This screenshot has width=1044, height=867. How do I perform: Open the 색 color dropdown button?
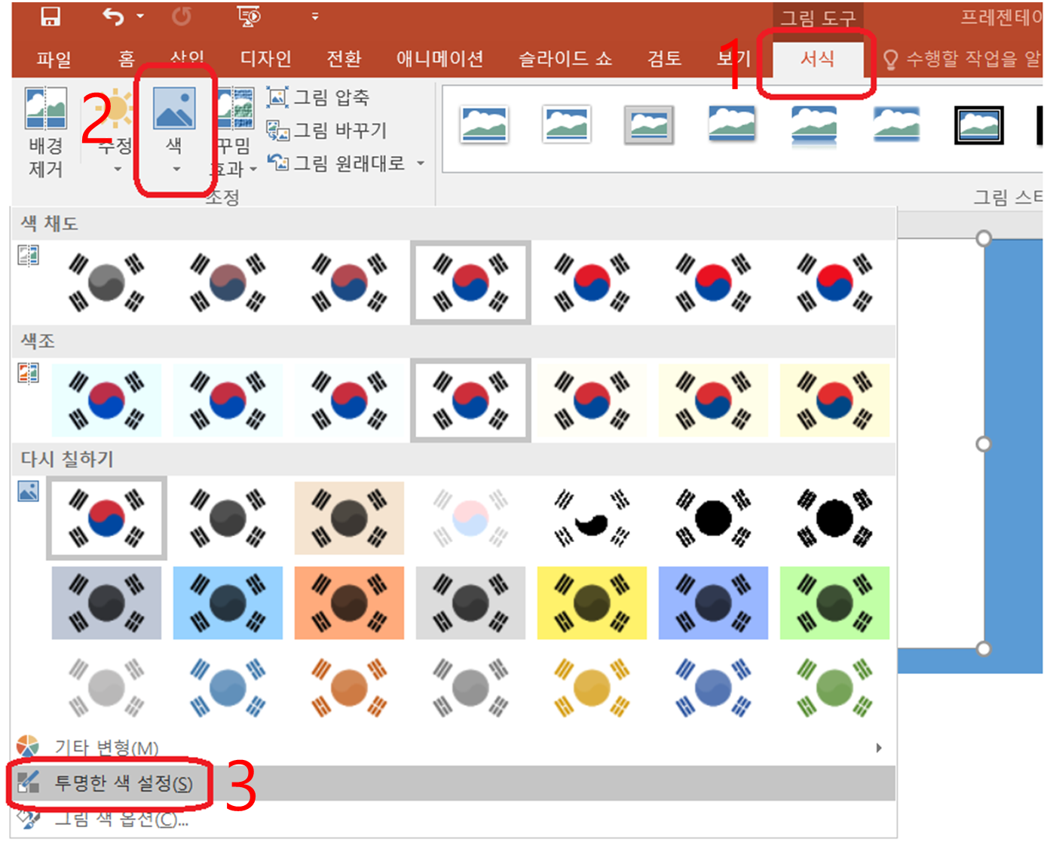click(174, 130)
